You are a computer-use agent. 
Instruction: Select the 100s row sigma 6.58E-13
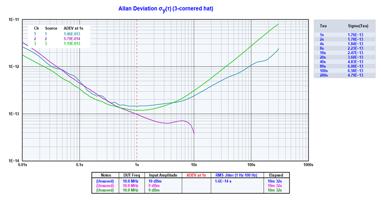tap(355, 71)
